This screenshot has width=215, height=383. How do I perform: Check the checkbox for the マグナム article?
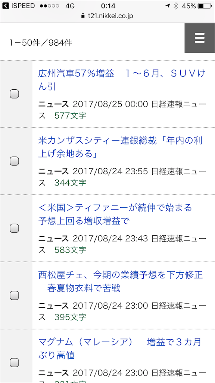coord(14,362)
